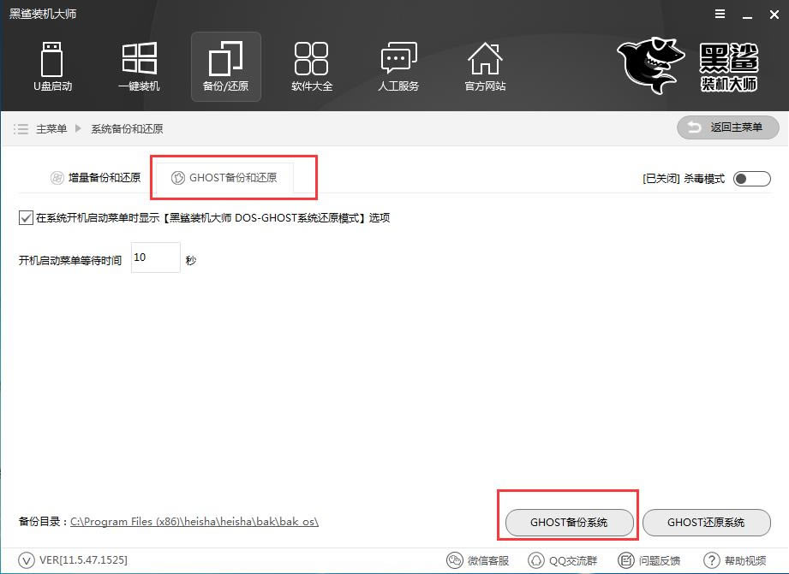Screen dimensions: 789x574
Task: Click the 返回主菜单 button
Action: (x=727, y=127)
